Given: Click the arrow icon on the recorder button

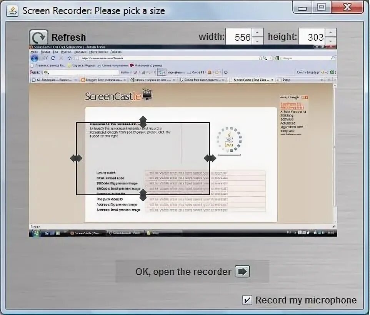Looking at the screenshot, I should click(242, 272).
